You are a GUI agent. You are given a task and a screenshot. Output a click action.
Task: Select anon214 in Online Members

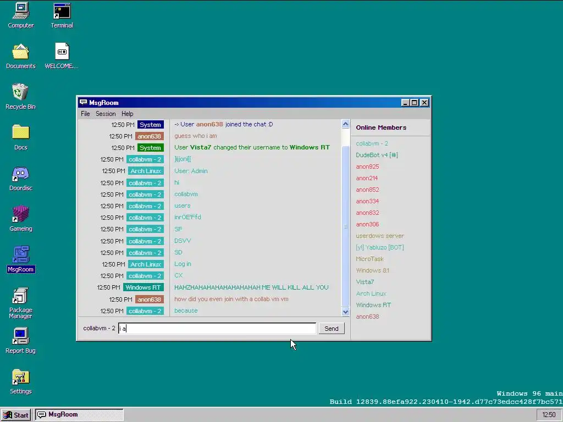(367, 178)
